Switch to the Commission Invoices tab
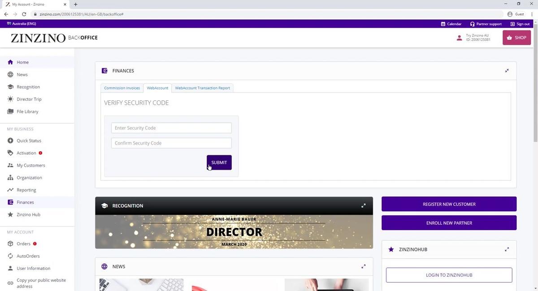The image size is (538, 291). tap(121, 88)
